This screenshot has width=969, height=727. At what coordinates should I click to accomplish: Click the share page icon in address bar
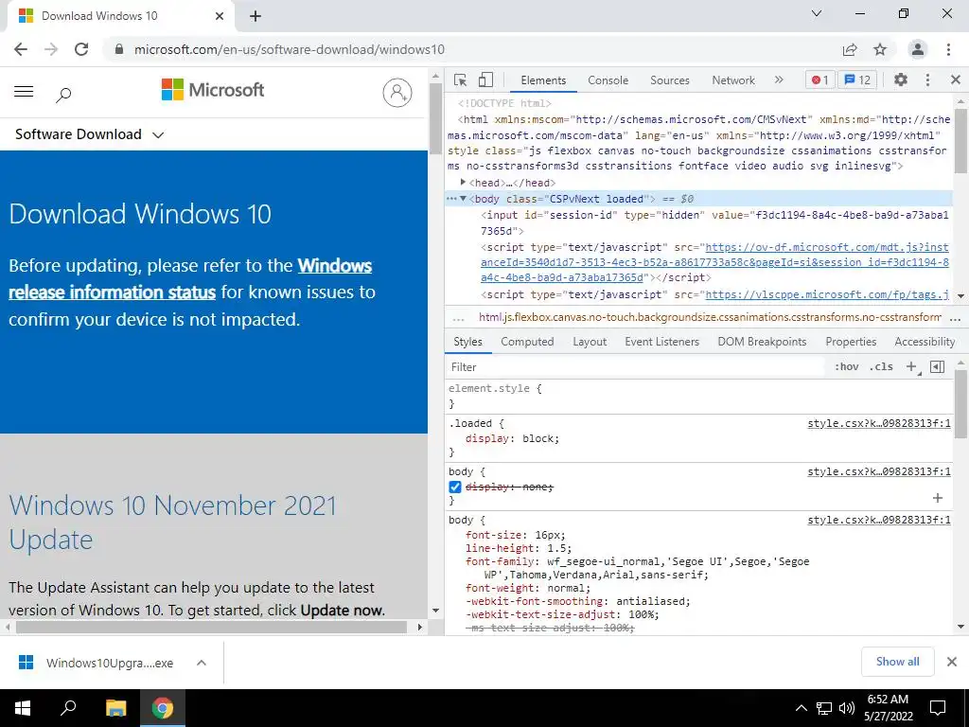coord(850,49)
